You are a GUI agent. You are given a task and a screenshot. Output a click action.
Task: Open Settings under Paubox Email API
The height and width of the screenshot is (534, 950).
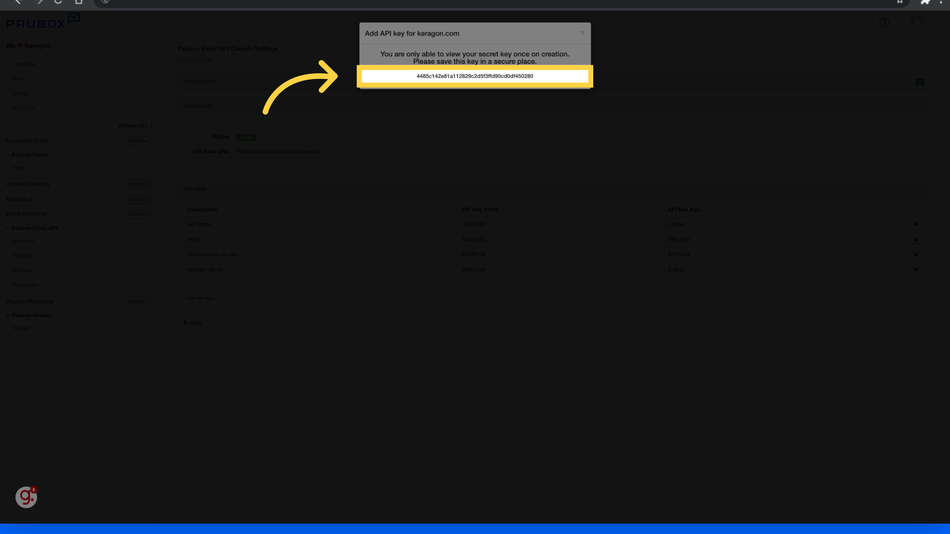coord(22,270)
